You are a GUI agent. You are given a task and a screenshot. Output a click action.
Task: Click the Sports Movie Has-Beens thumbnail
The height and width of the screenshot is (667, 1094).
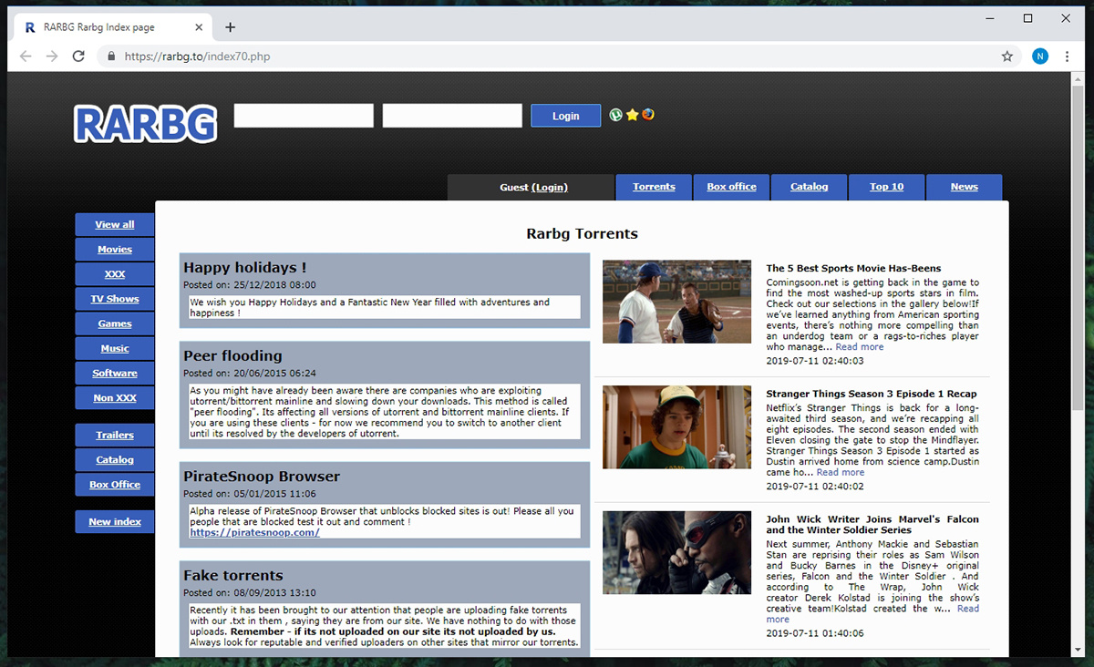[676, 302]
